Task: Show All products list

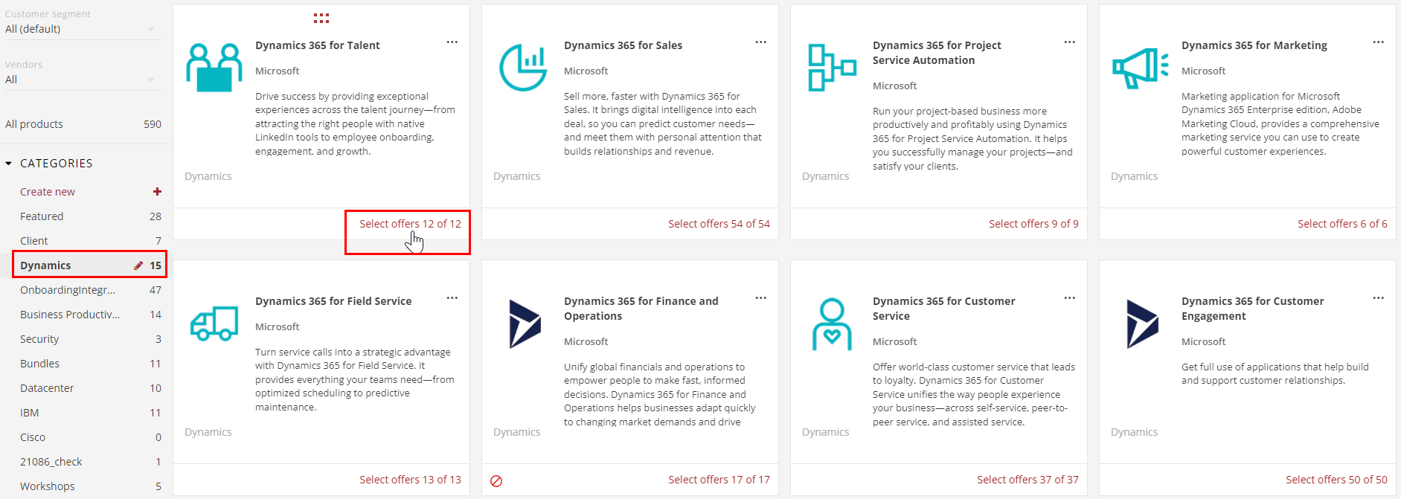Action: (x=34, y=124)
